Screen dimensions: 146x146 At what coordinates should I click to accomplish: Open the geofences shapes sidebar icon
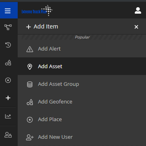coord(8,63)
